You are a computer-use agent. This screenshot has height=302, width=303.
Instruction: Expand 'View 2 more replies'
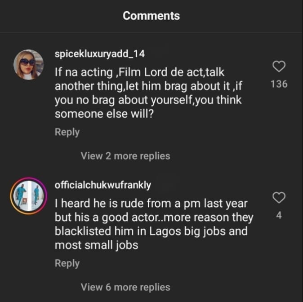click(125, 156)
